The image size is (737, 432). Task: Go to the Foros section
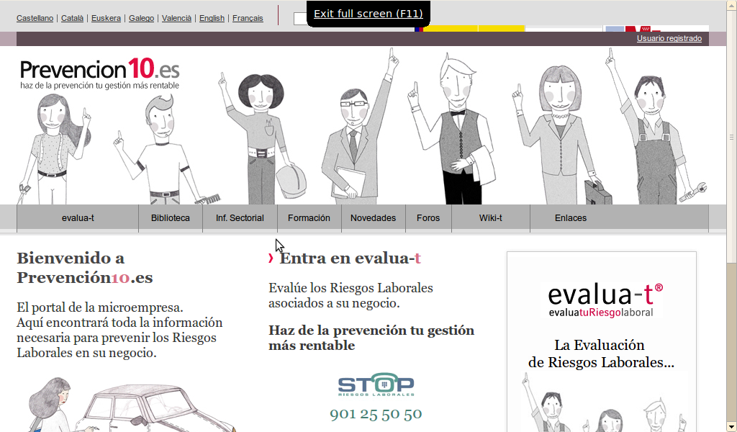coord(428,218)
